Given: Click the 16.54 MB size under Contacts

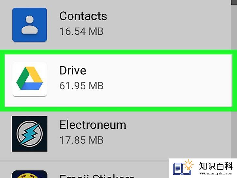Looking at the screenshot, I should click(x=81, y=31).
